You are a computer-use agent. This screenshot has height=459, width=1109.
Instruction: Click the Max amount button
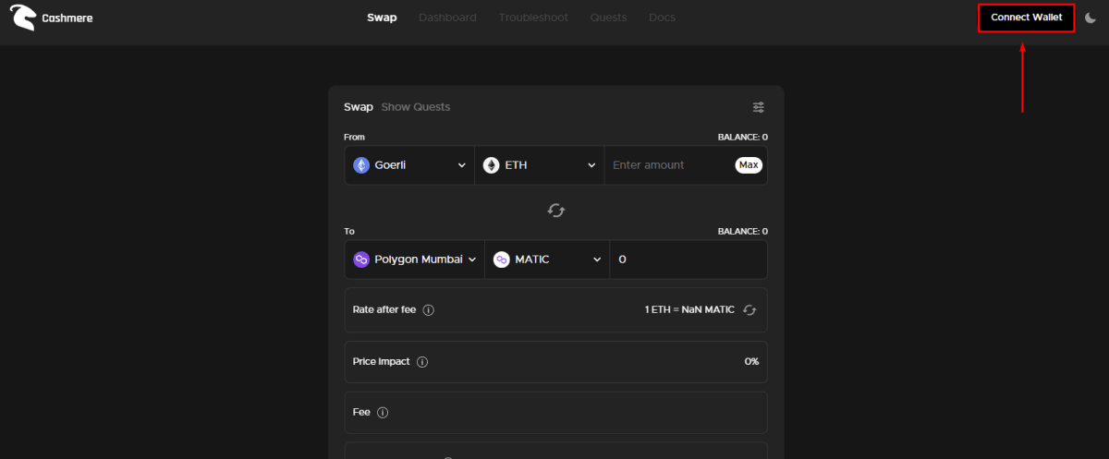(x=749, y=165)
